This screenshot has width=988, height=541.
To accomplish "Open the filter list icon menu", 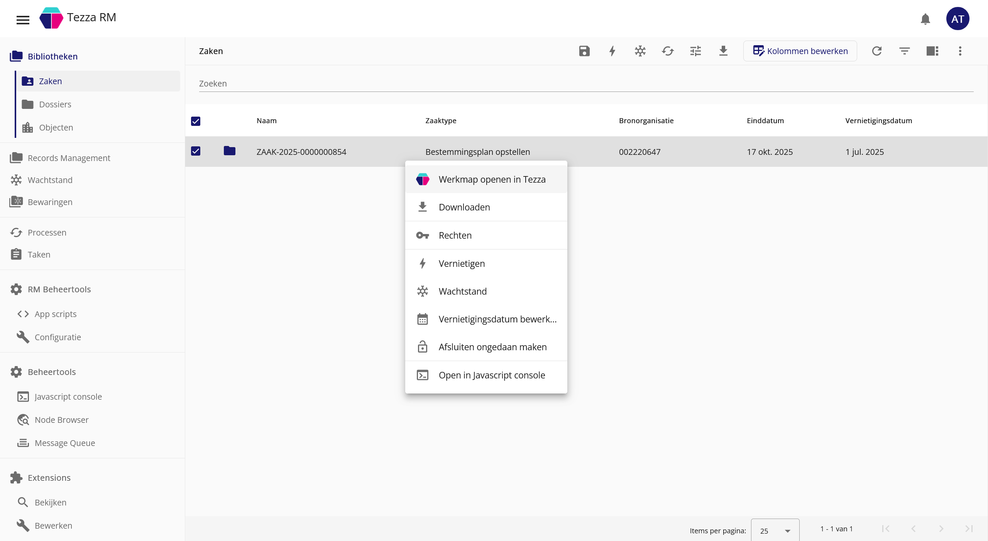I will click(905, 51).
